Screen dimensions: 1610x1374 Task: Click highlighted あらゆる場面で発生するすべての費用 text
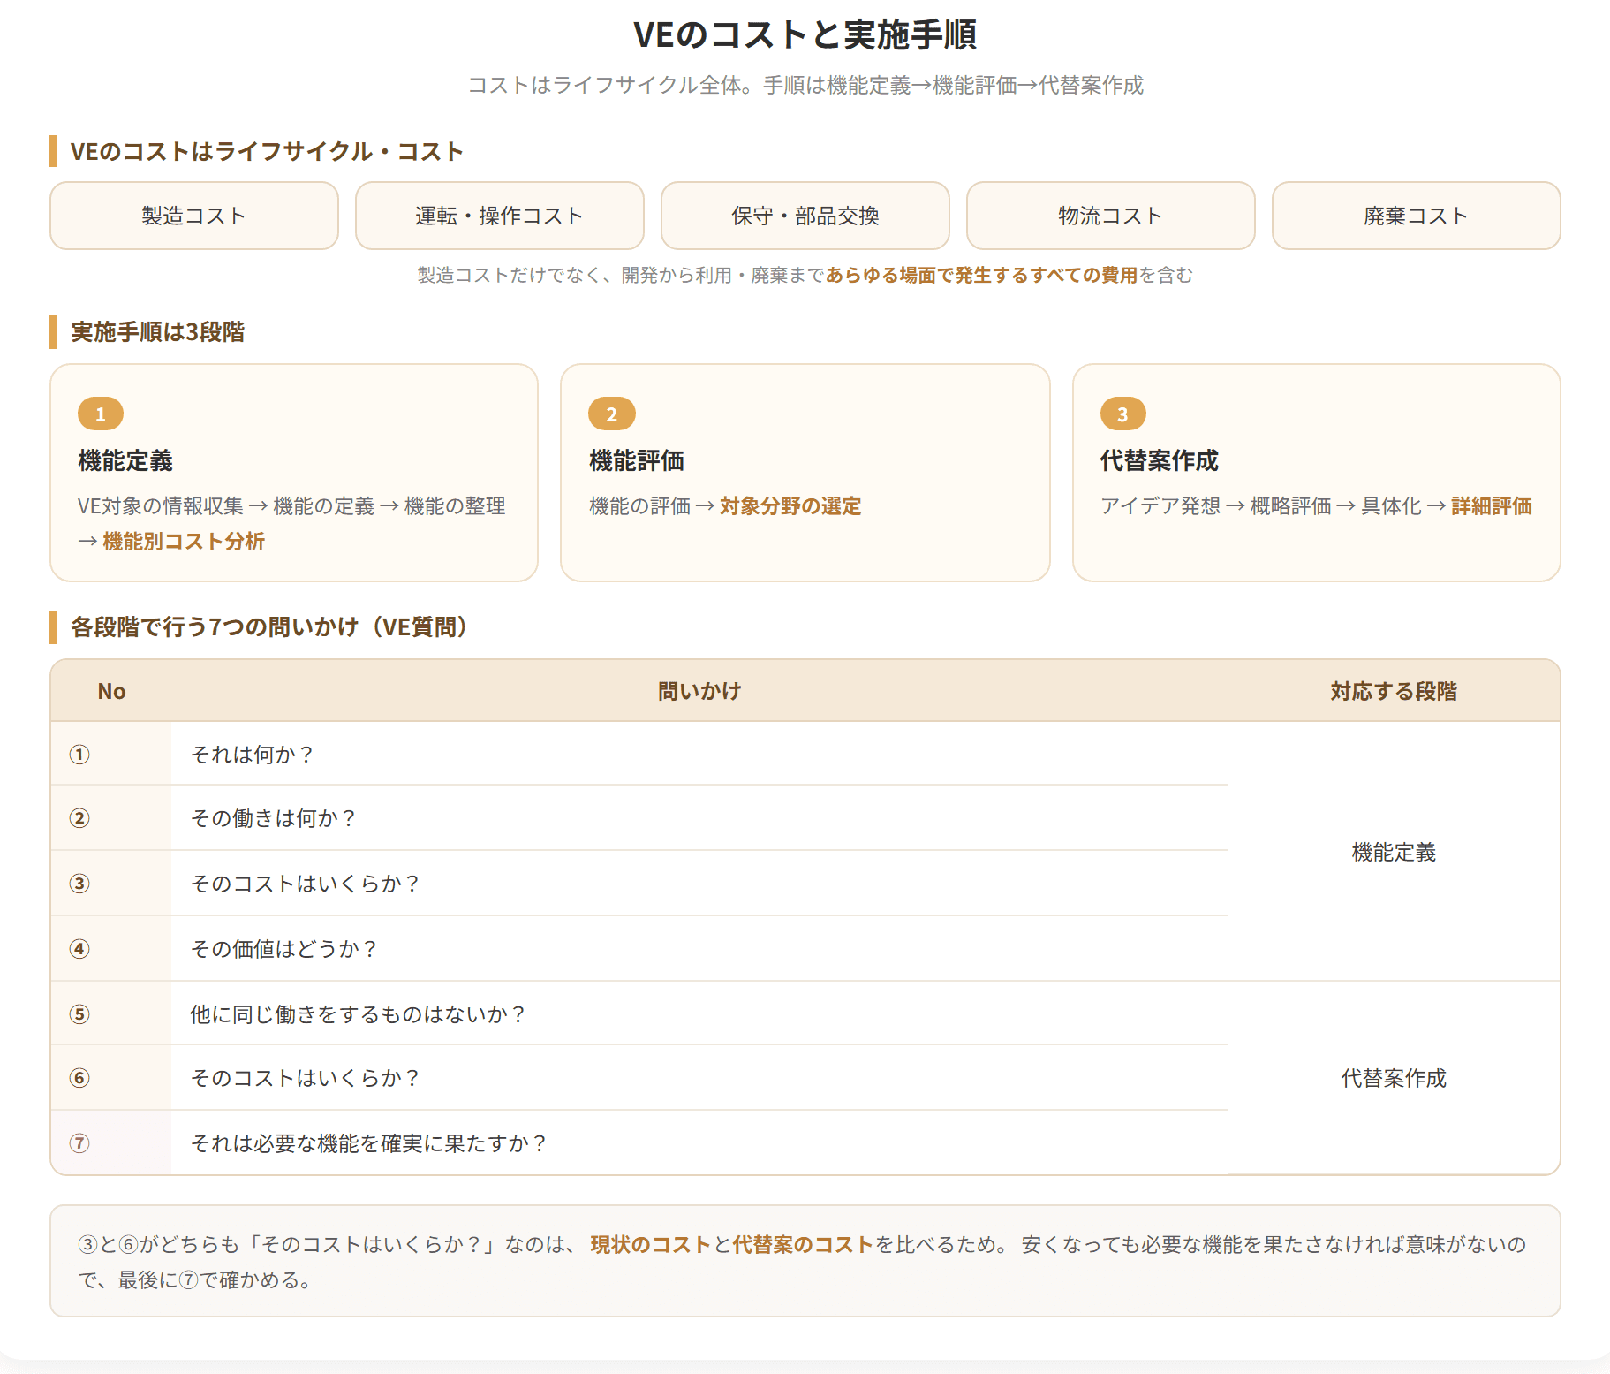pyautogui.click(x=981, y=275)
